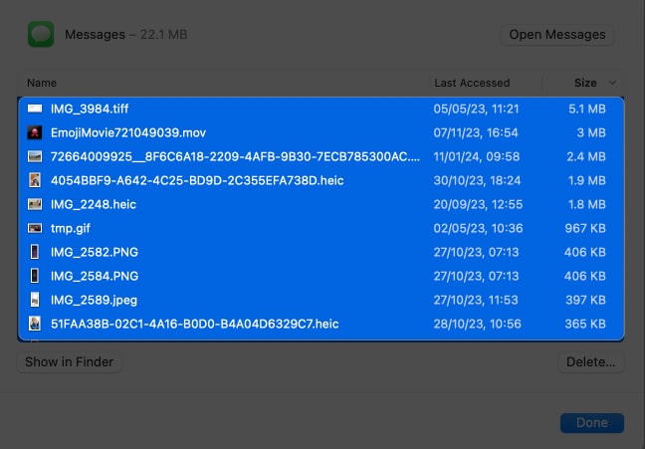Image resolution: width=645 pixels, height=449 pixels.
Task: Sort by the Last Accessed column header
Action: coord(472,83)
